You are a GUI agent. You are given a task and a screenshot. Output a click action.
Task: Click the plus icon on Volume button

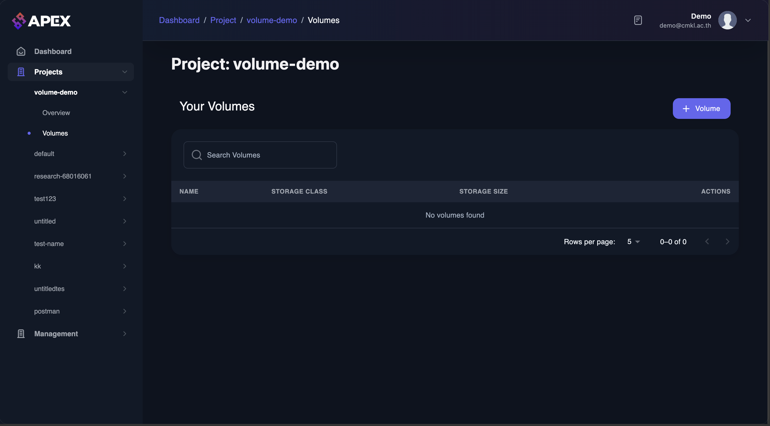pyautogui.click(x=686, y=108)
